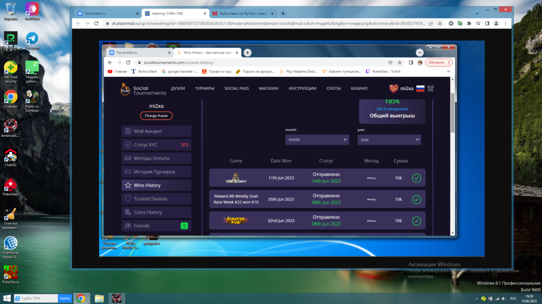Image resolution: width=542 pixels, height=304 pixels.
Task: Expand the month dropdown
Action: (x=317, y=140)
